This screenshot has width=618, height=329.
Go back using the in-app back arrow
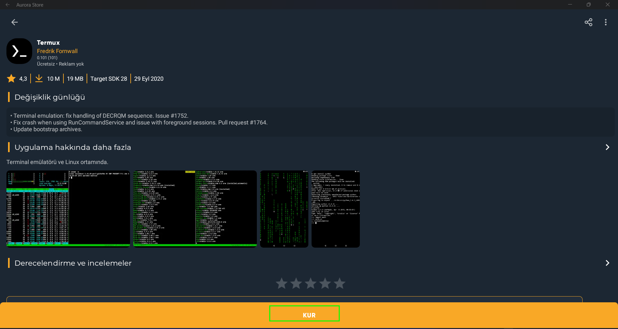[14, 22]
